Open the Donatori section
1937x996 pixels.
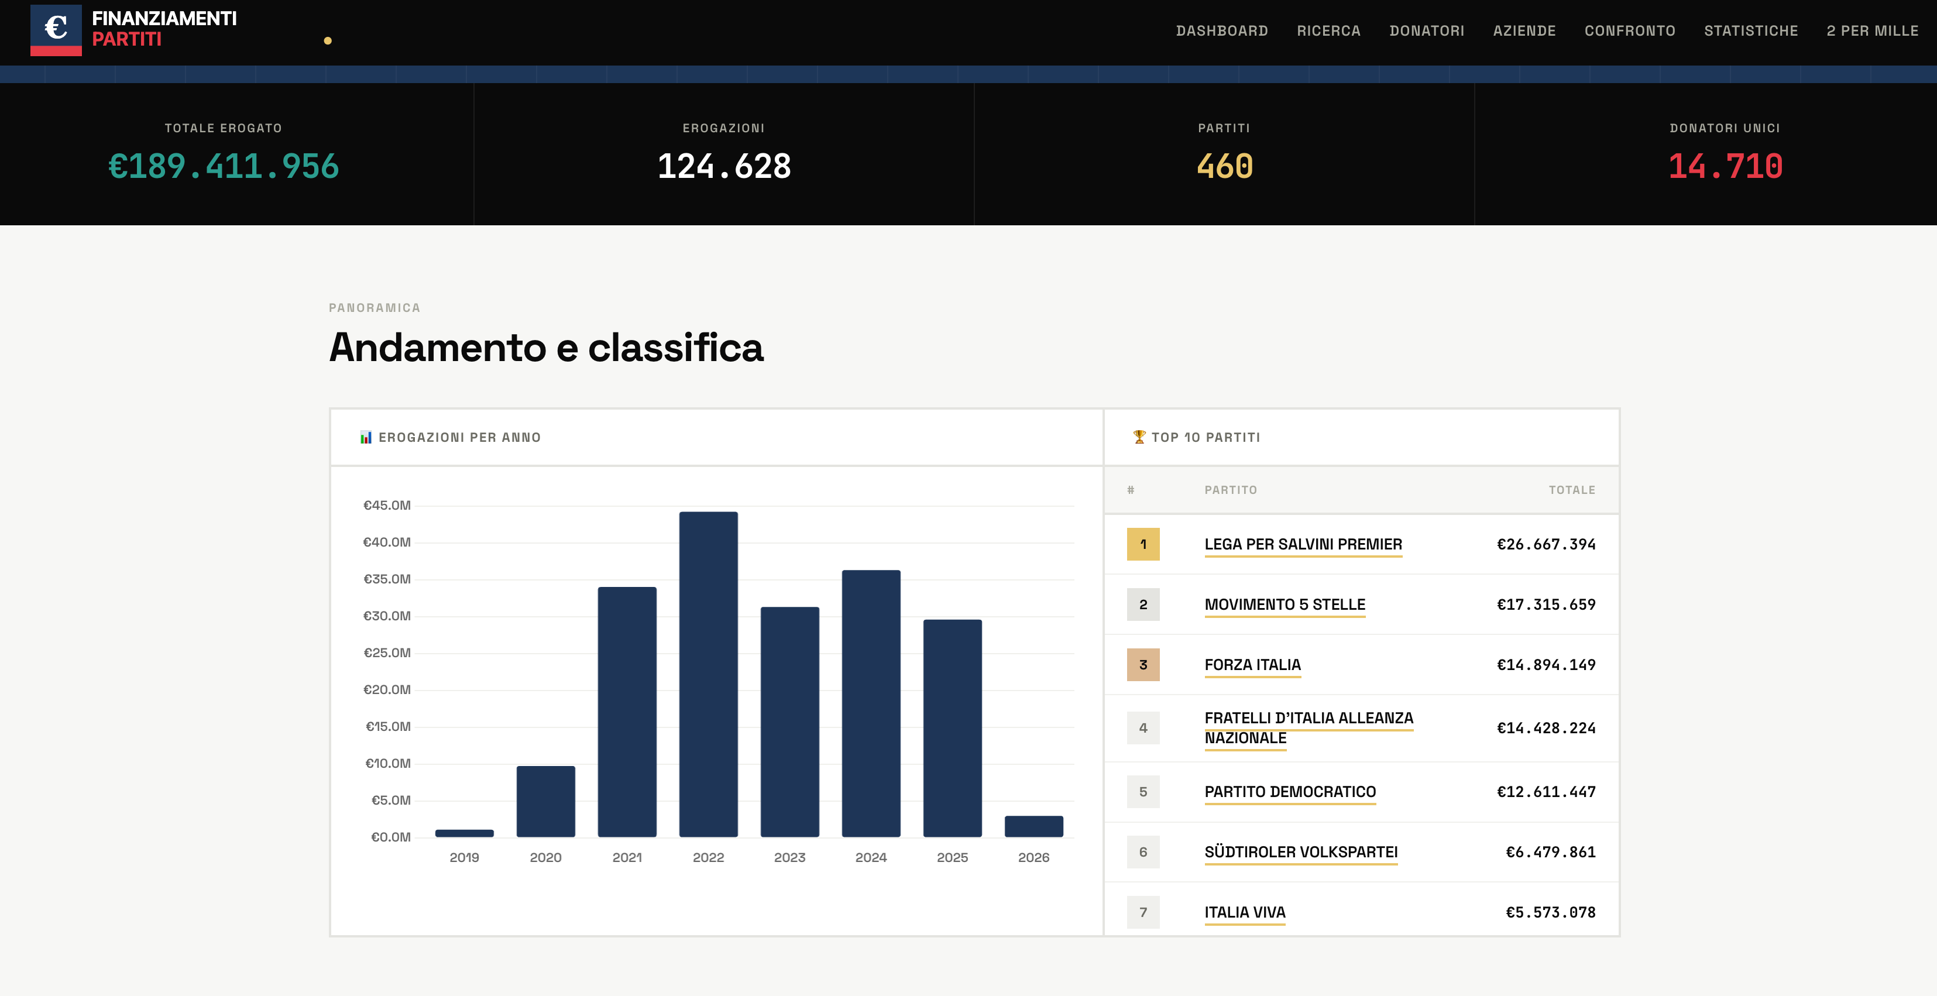click(x=1427, y=31)
